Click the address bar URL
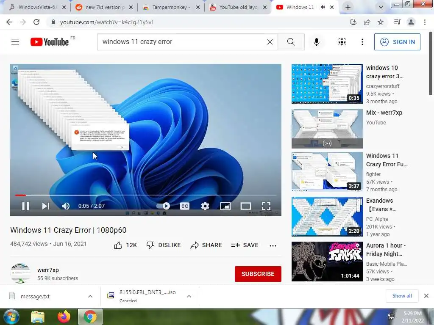434x325 pixels. tap(106, 22)
